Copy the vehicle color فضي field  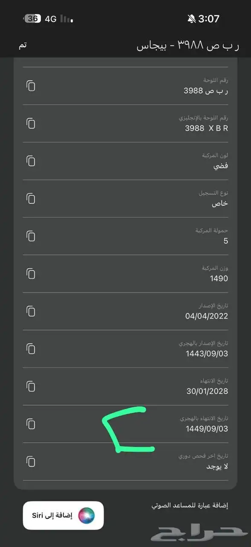(x=30, y=162)
